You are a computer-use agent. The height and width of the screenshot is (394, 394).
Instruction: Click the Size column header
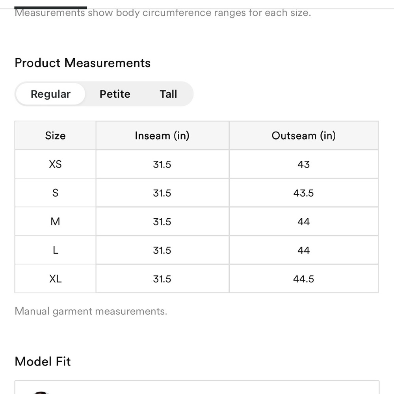tap(55, 136)
